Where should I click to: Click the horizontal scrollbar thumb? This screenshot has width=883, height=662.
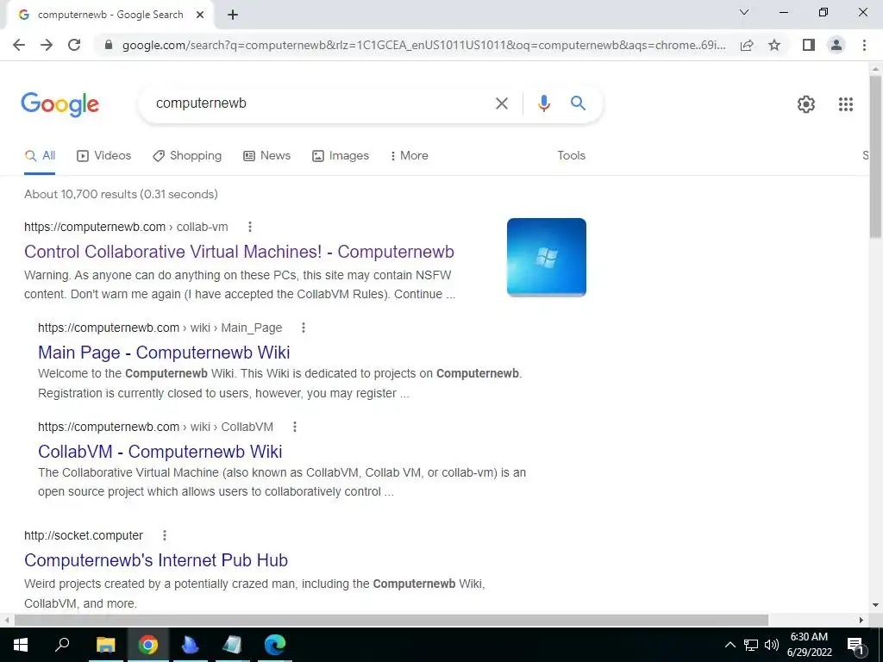[391, 620]
